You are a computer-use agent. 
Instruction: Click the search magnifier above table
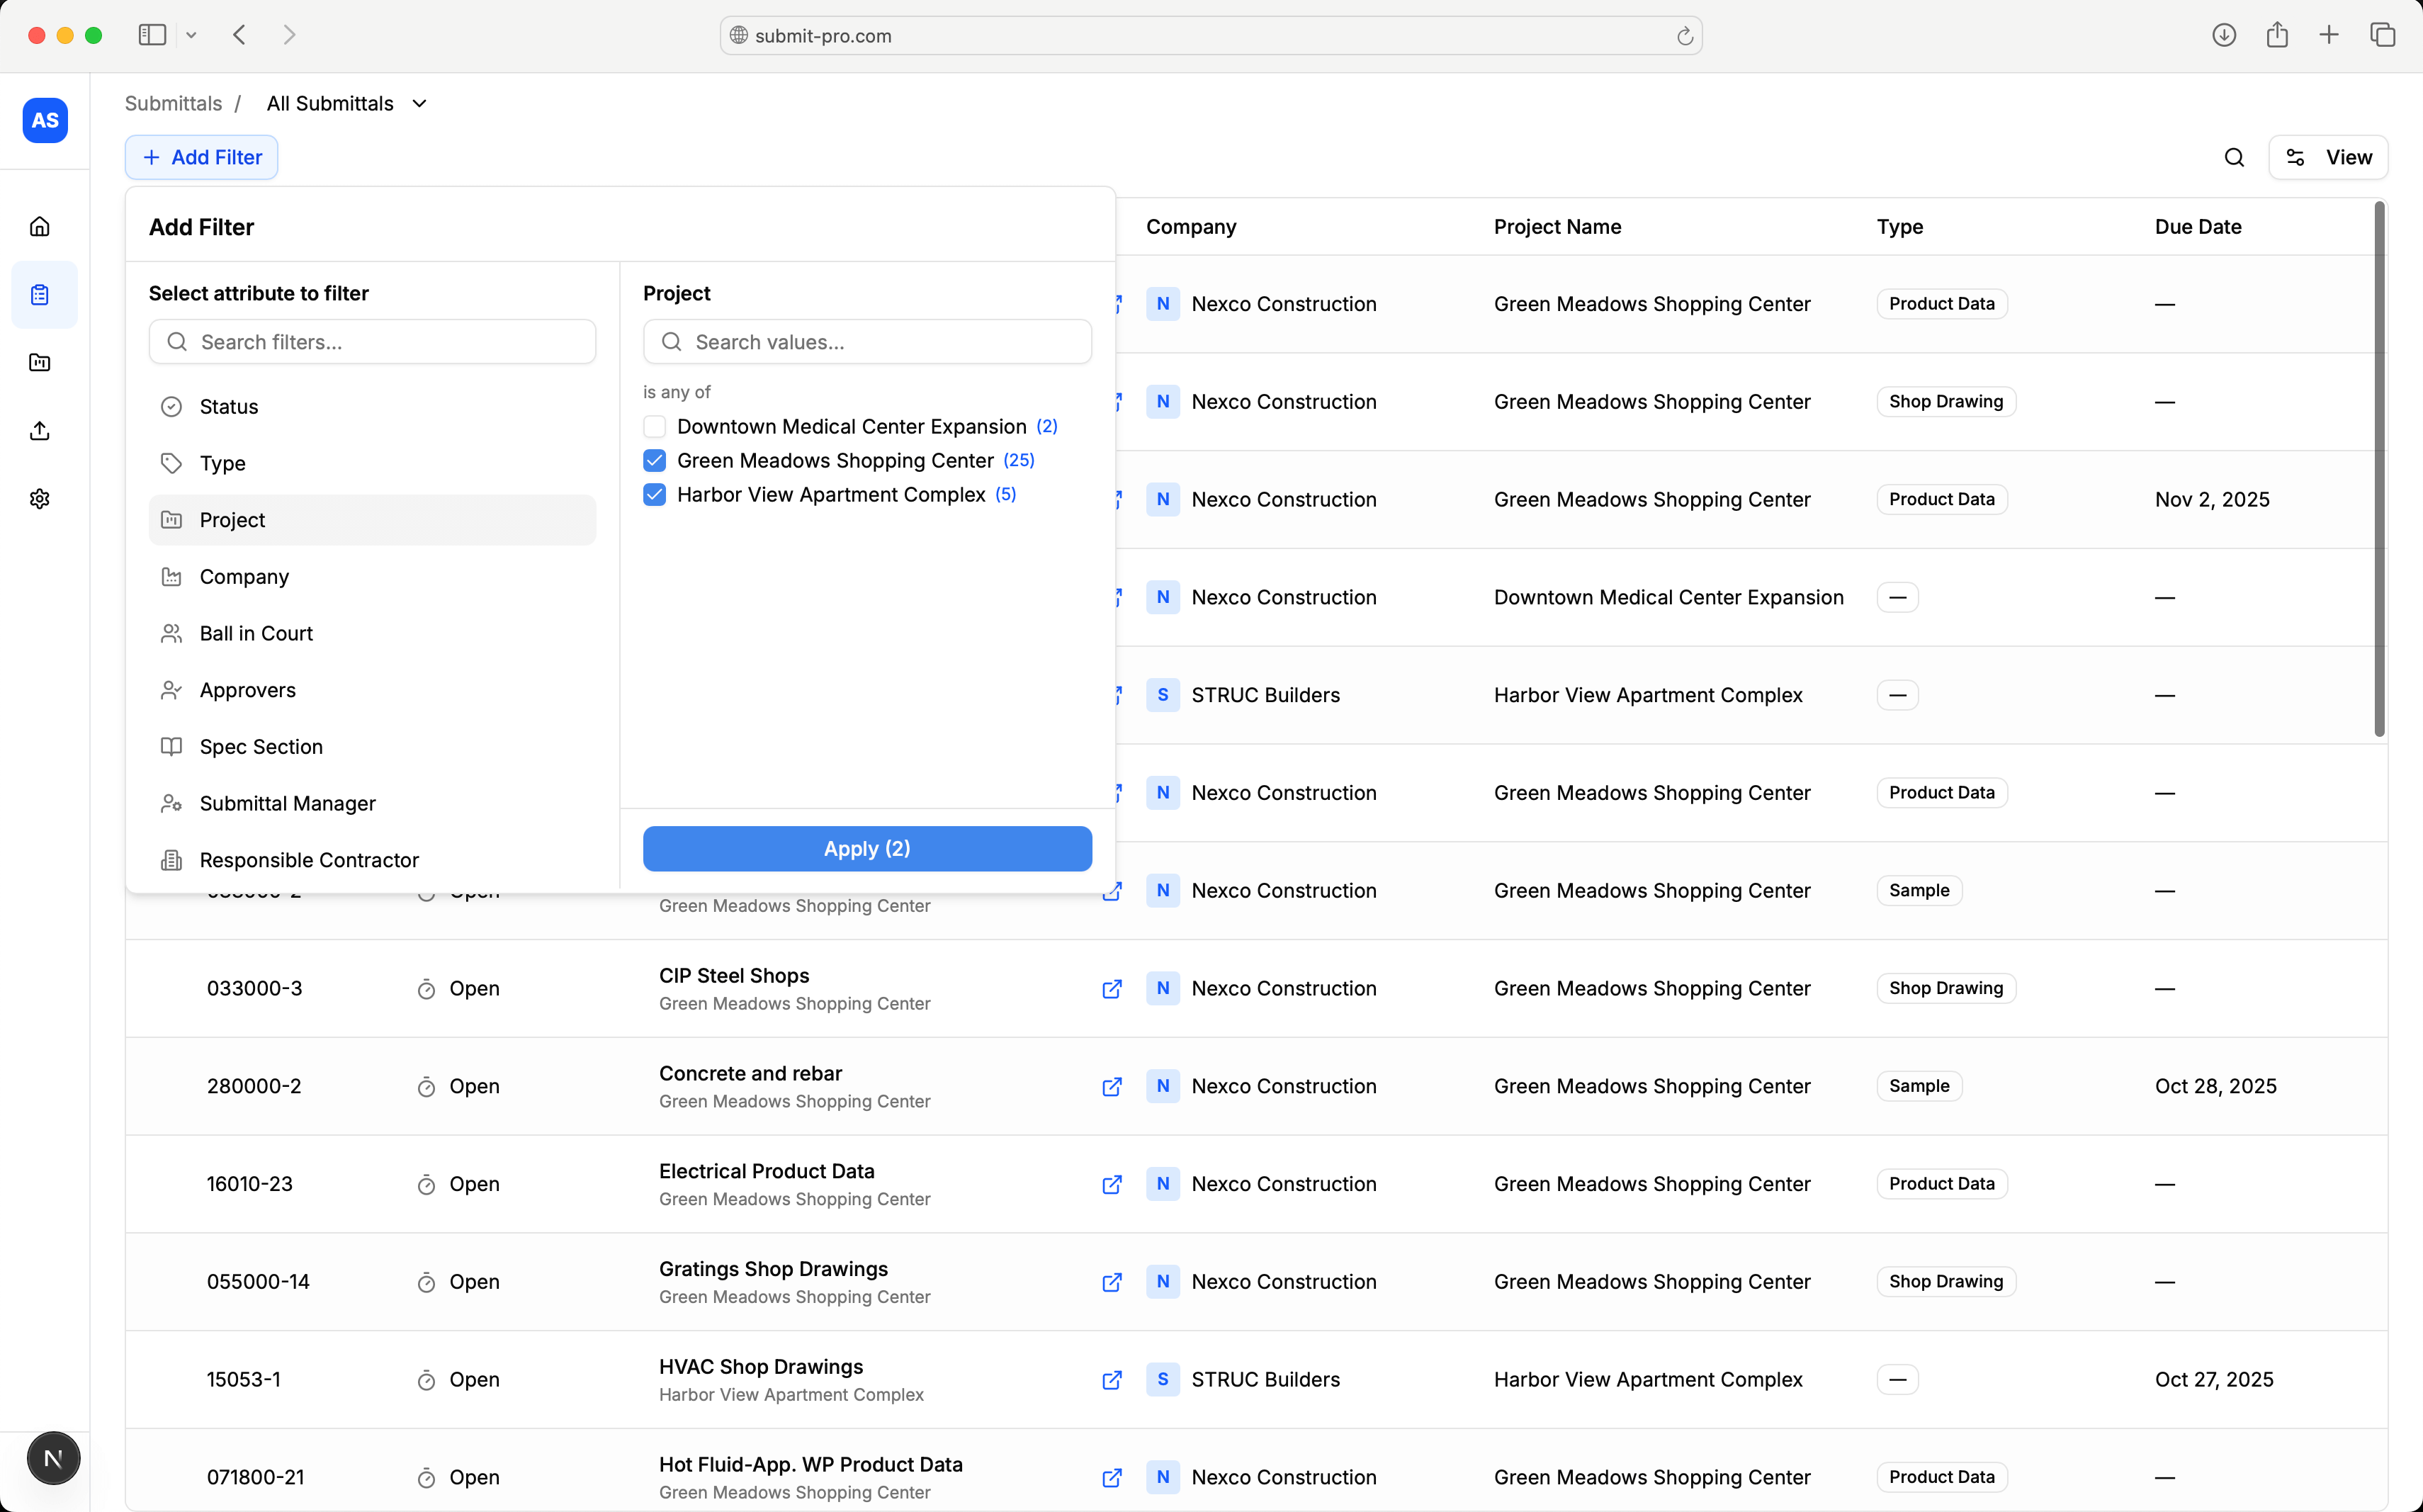pyautogui.click(x=2234, y=157)
